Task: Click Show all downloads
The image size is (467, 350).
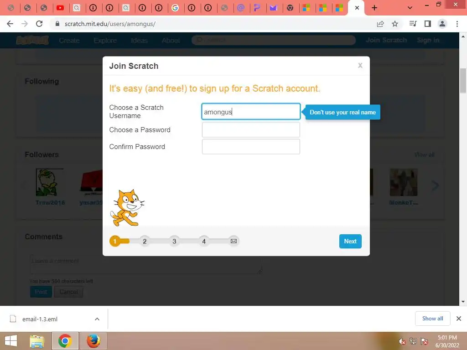Action: [432, 319]
